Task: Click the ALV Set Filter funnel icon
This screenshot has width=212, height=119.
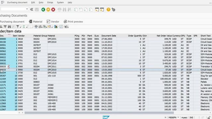Action: pyautogui.click(x=18, y=26)
